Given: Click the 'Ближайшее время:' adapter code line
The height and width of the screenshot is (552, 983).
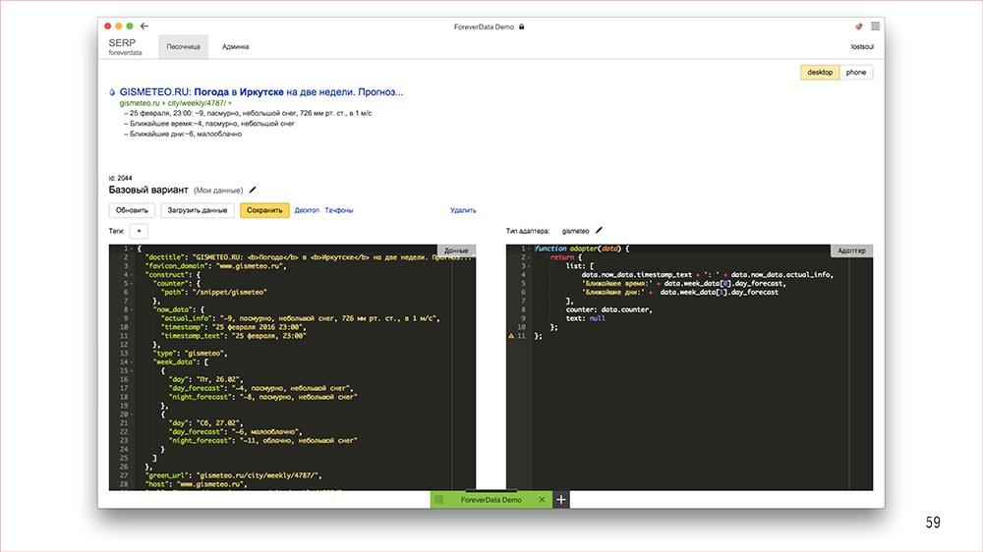Looking at the screenshot, I should (683, 284).
